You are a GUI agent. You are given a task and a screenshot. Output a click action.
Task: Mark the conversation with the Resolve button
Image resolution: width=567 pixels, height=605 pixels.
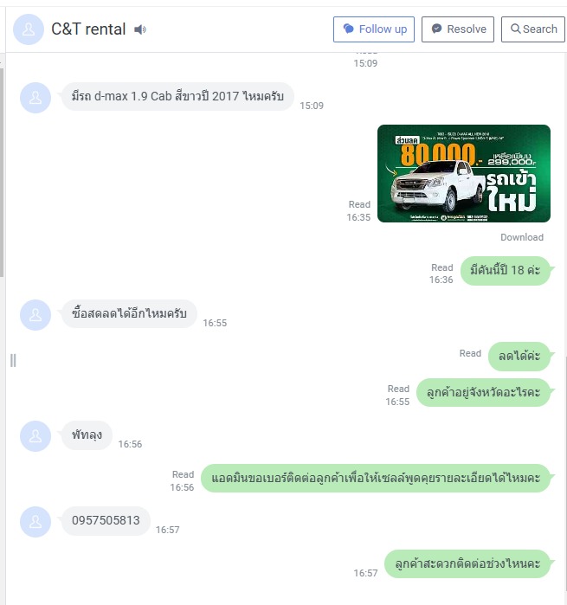pyautogui.click(x=458, y=29)
